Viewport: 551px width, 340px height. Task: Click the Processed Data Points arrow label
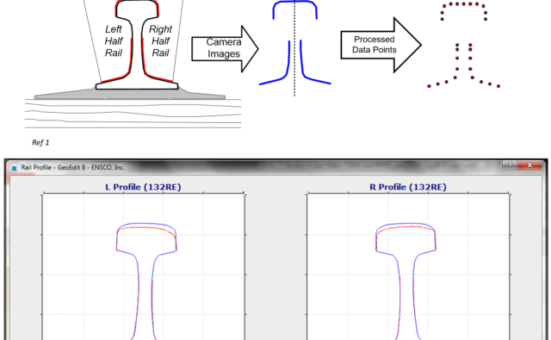click(x=375, y=45)
